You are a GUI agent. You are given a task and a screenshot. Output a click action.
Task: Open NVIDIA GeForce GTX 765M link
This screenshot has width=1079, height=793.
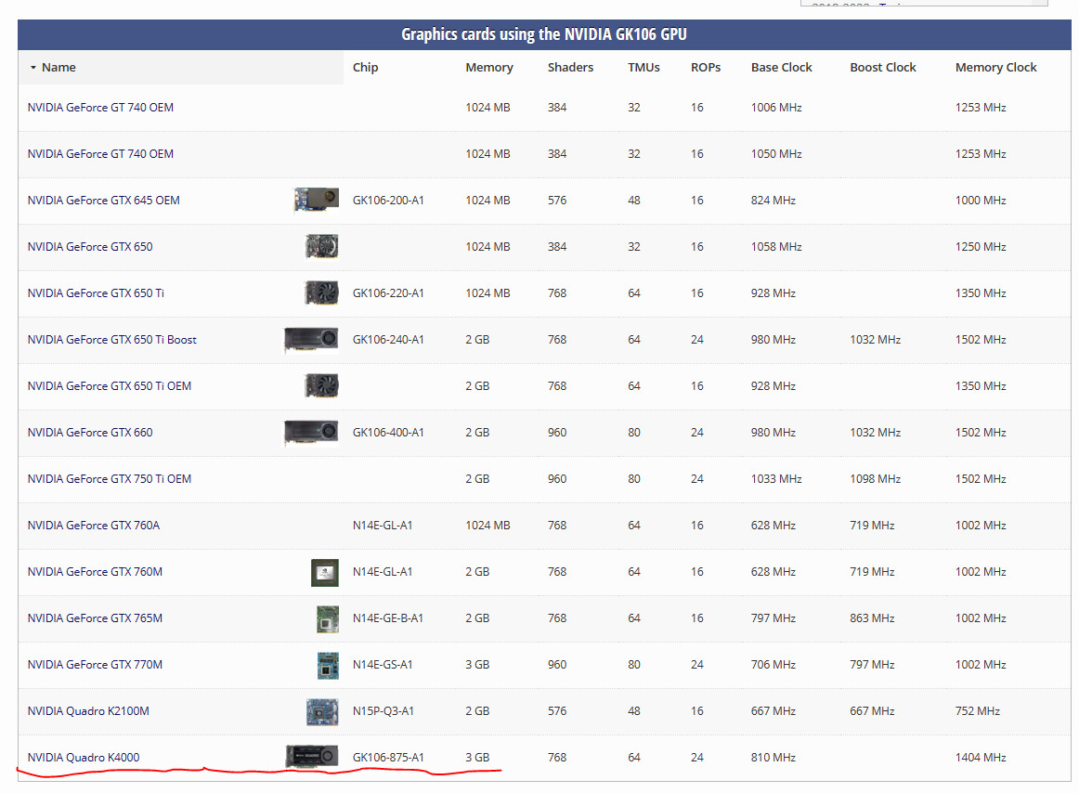coord(95,618)
